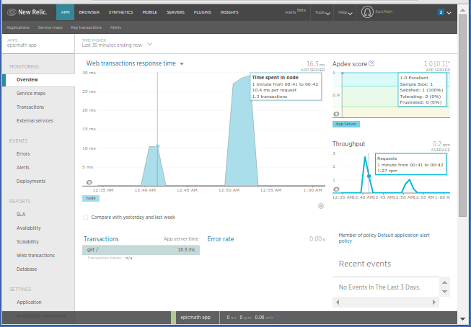Click the status bar help icon
Viewport: 471px width, 327px height.
[x=278, y=318]
